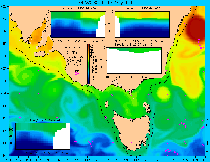Click latitude tick label '-44'

(x=3, y=156)
